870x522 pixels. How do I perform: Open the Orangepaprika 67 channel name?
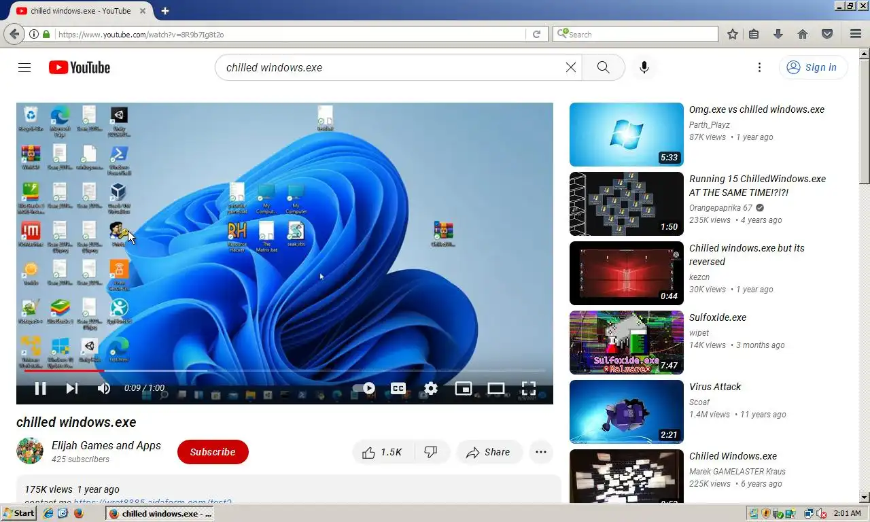tap(720, 208)
